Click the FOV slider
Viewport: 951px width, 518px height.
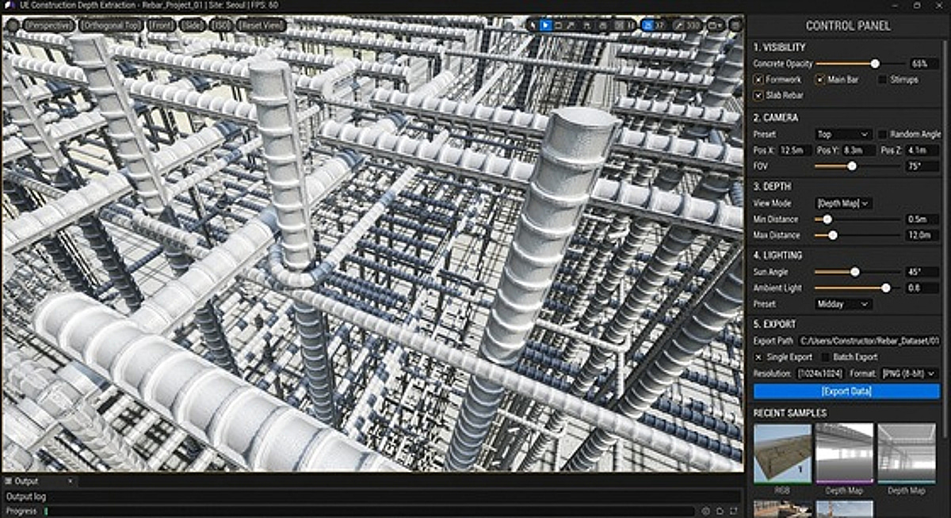[859, 166]
